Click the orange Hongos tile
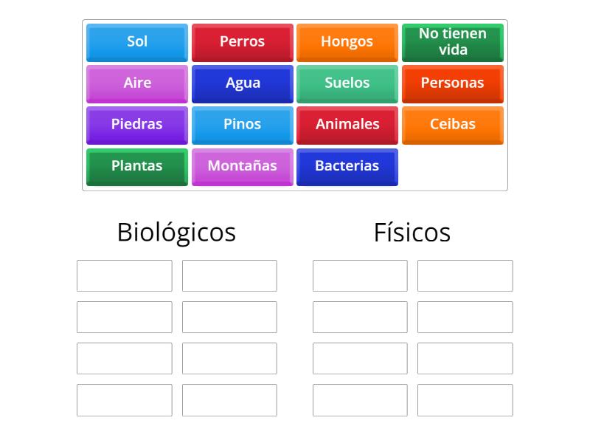The height and width of the screenshot is (443, 590). (x=347, y=43)
